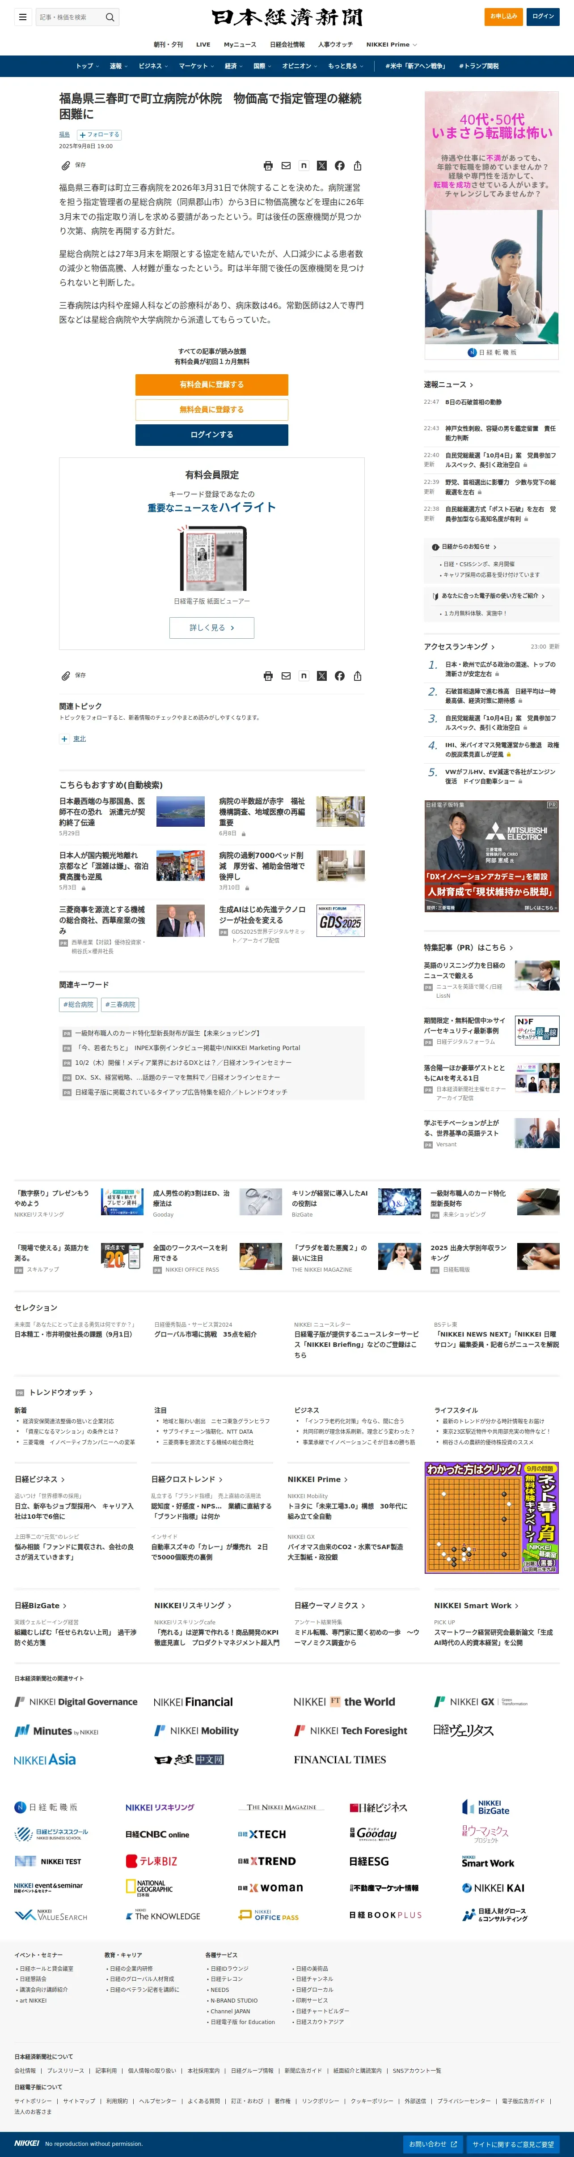Toggle フォローする for 福島 topic
Screen dimensions: 574x2157
click(100, 134)
